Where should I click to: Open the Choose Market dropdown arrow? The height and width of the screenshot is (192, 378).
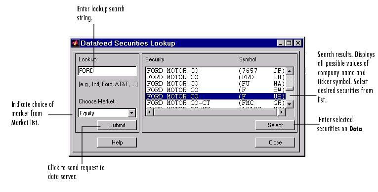tap(131, 113)
